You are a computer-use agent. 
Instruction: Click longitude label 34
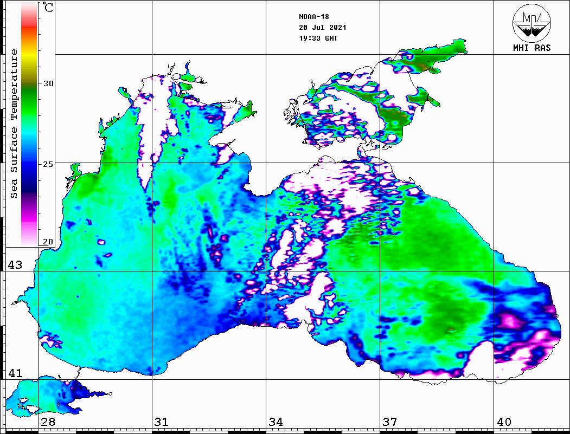click(x=276, y=422)
